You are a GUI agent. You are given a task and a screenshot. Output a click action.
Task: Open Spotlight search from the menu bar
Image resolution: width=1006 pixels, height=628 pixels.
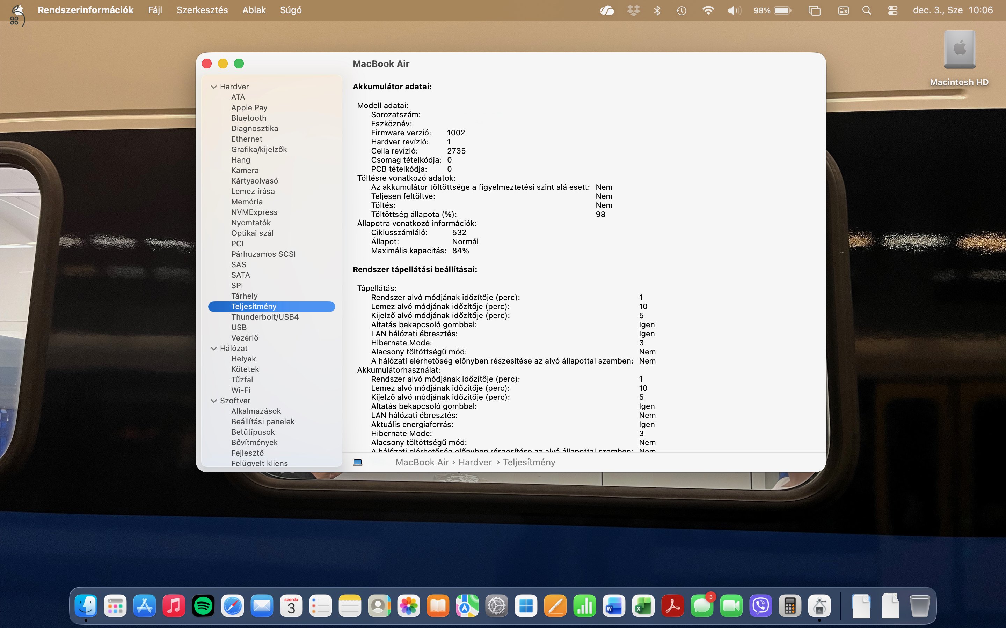(867, 10)
